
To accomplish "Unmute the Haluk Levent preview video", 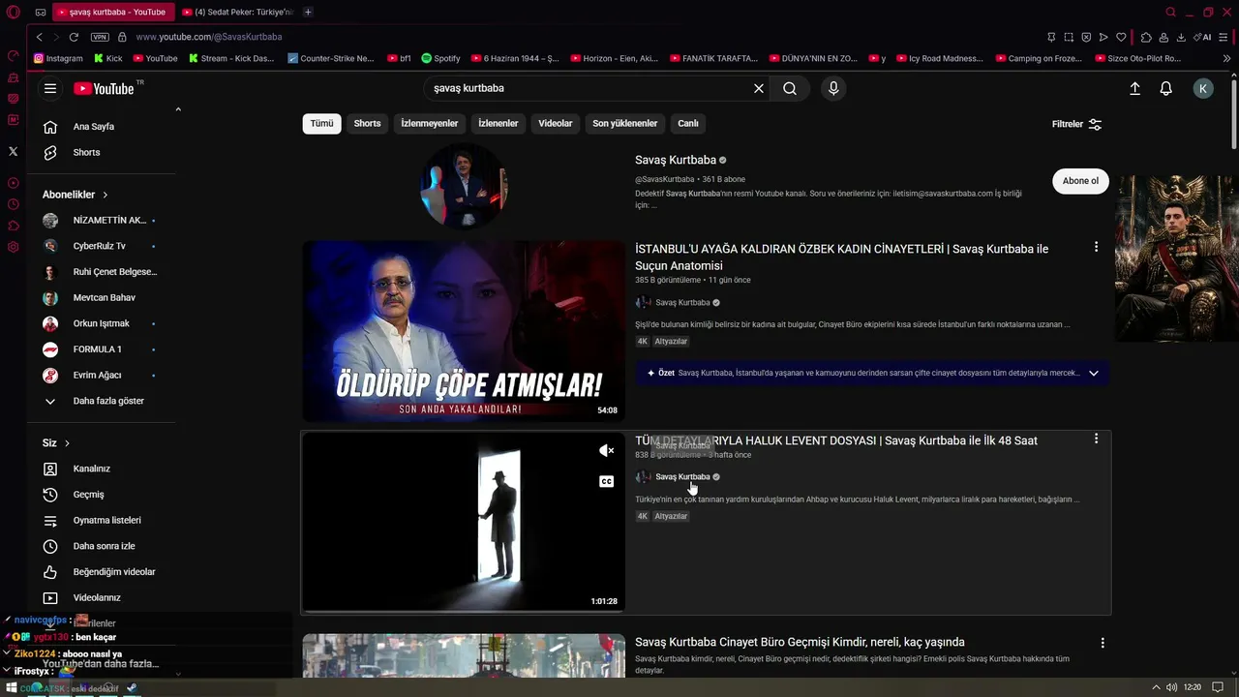I will pos(607,450).
